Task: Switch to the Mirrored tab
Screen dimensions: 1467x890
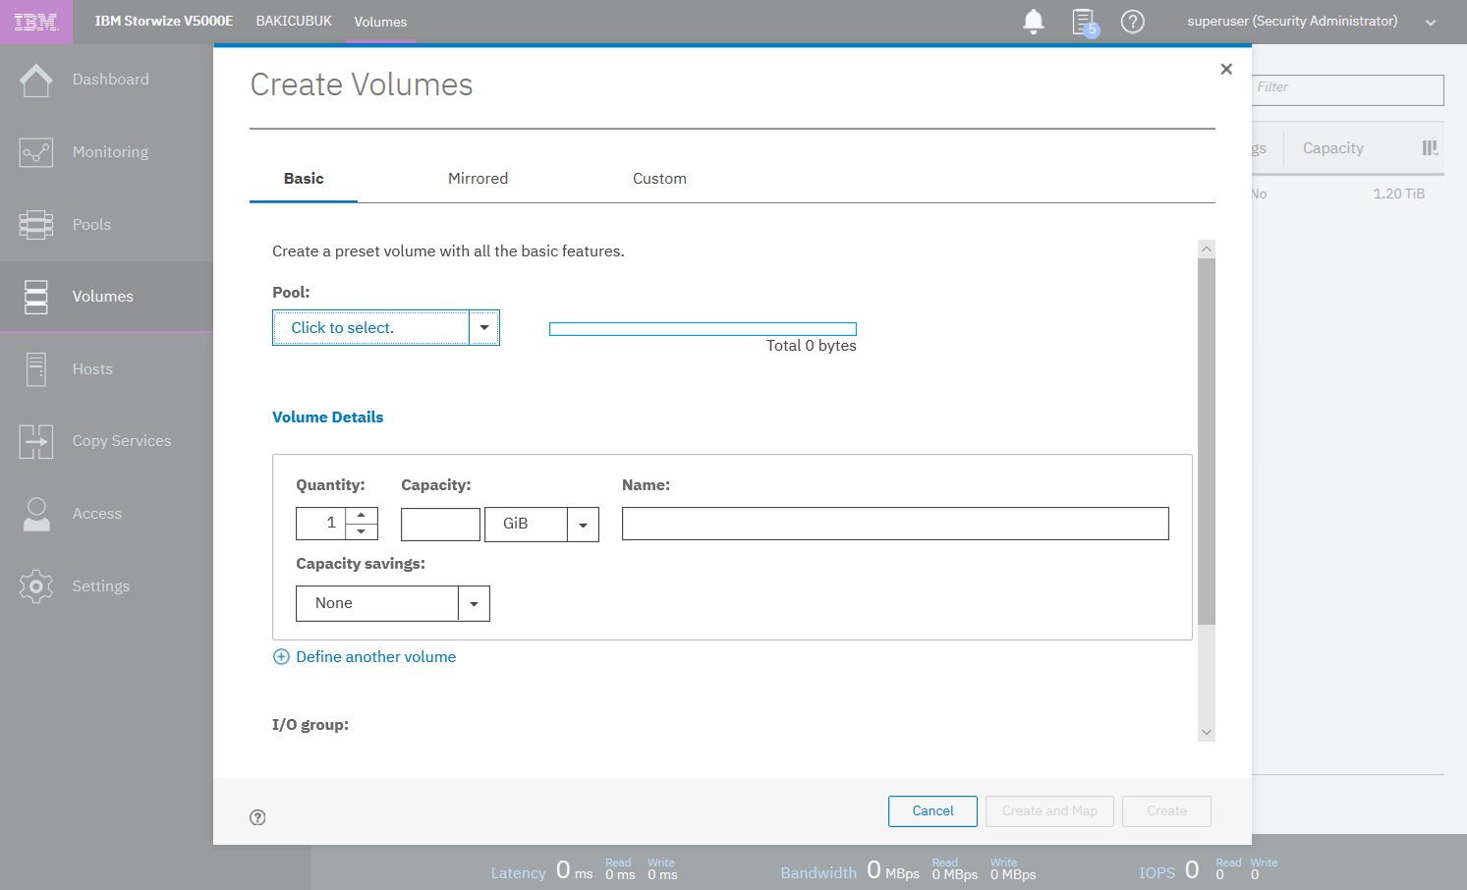Action: pos(479,179)
